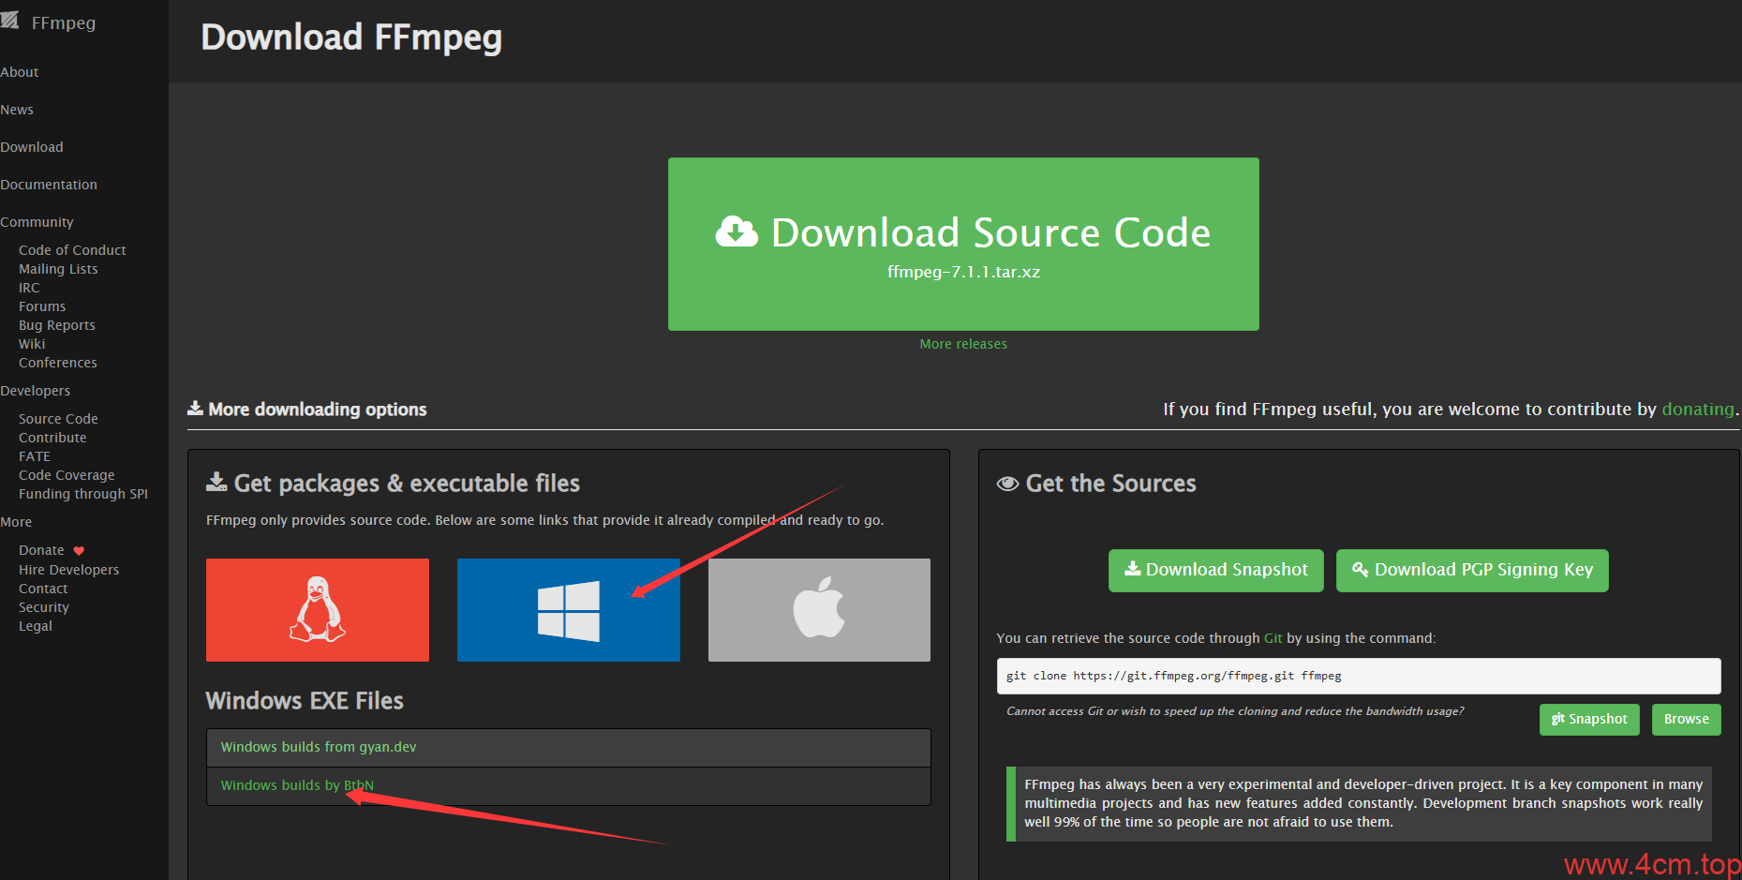
Task: Click the Browse button
Action: click(1687, 719)
